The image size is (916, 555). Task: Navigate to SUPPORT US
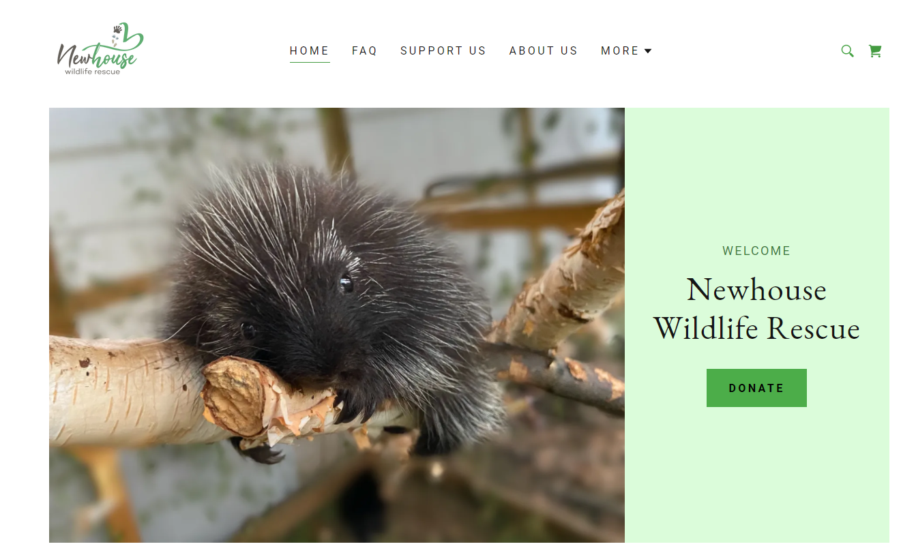point(443,50)
